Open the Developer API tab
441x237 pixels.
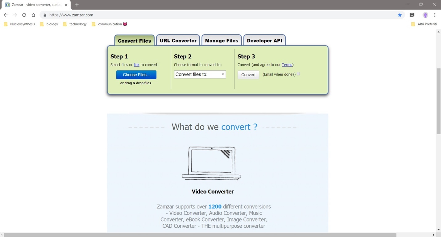[264, 40]
